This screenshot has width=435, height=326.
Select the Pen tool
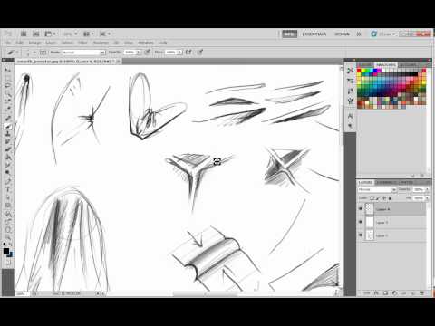[8, 181]
